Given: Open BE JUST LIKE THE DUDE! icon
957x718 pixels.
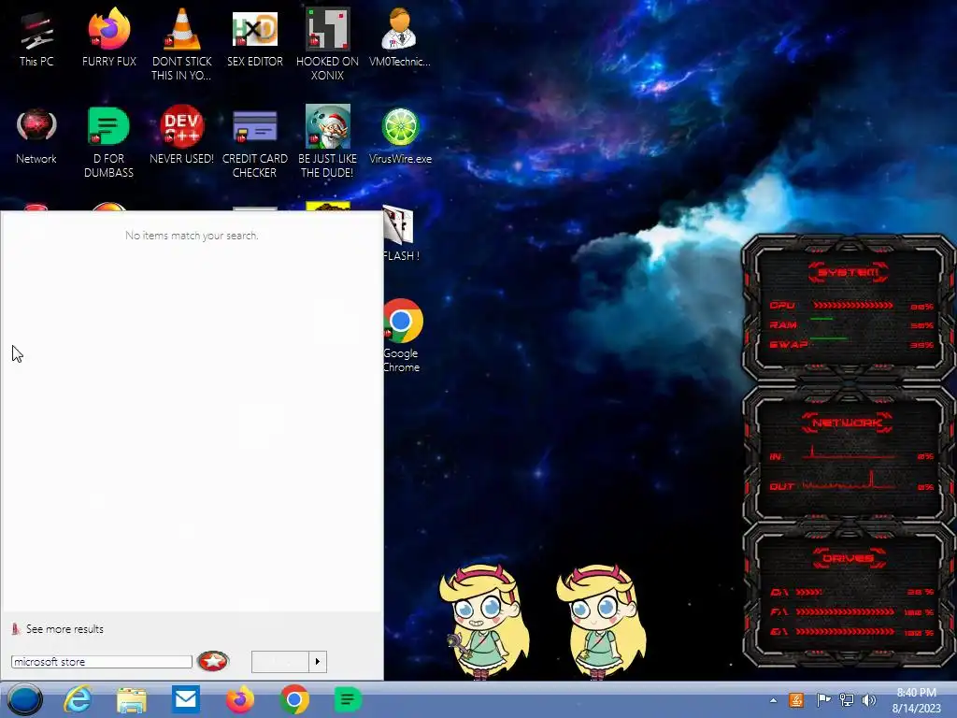Looking at the screenshot, I should 327,142.
